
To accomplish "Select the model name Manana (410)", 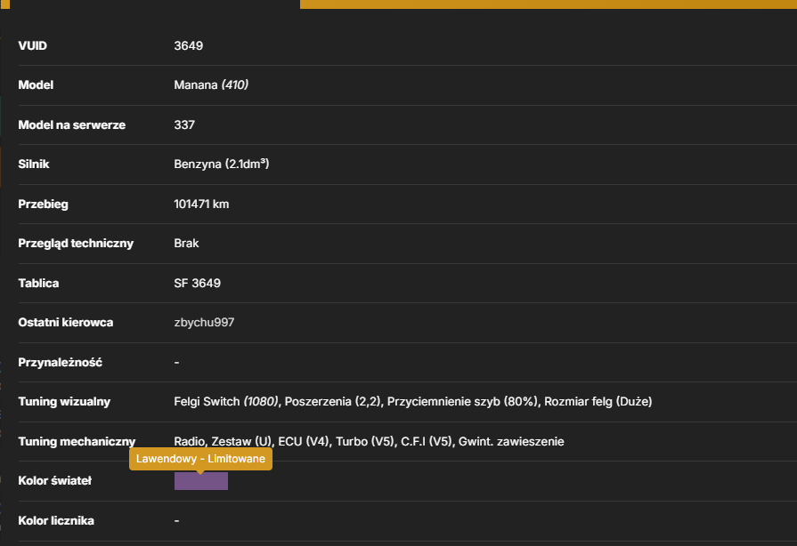I will 211,84.
